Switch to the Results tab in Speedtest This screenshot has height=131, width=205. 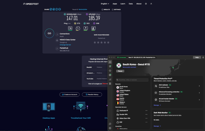point(106,10)
